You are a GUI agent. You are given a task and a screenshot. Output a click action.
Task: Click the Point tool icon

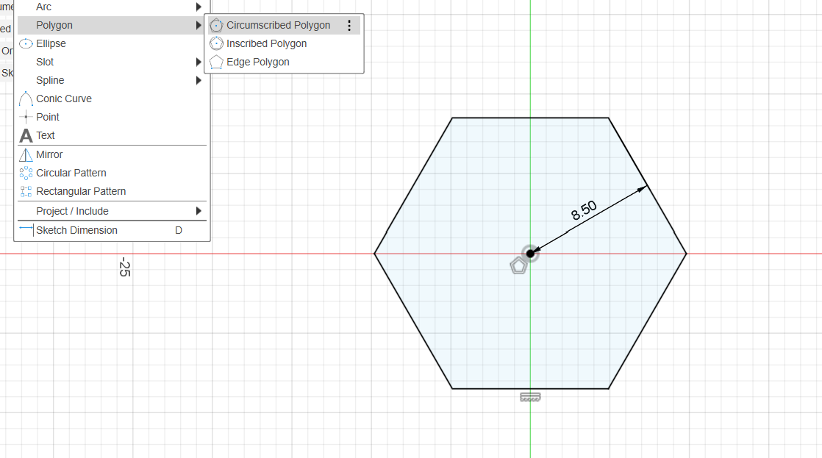coord(26,117)
